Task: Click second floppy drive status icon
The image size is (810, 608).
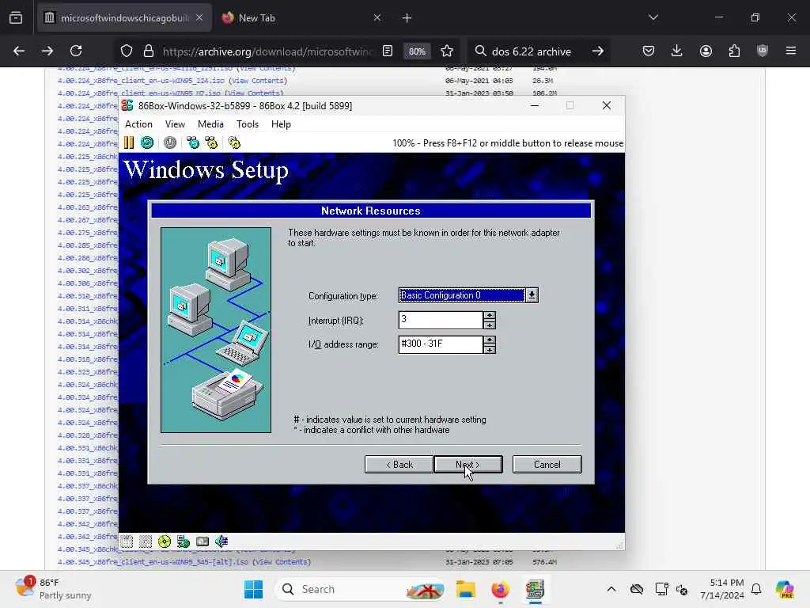Action: (x=146, y=541)
